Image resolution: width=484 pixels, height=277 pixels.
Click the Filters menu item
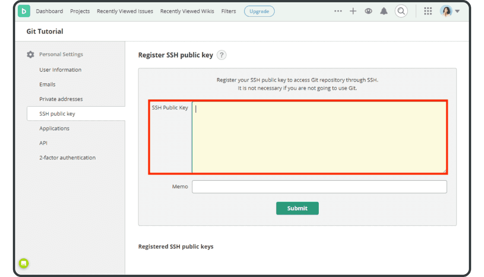click(x=228, y=11)
